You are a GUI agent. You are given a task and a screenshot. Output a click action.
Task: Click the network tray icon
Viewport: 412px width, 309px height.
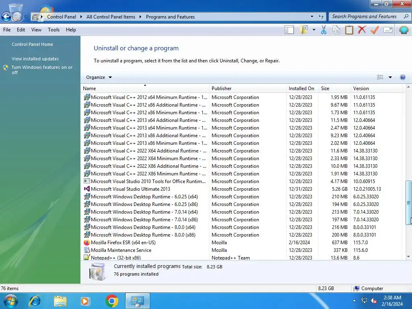click(364, 301)
